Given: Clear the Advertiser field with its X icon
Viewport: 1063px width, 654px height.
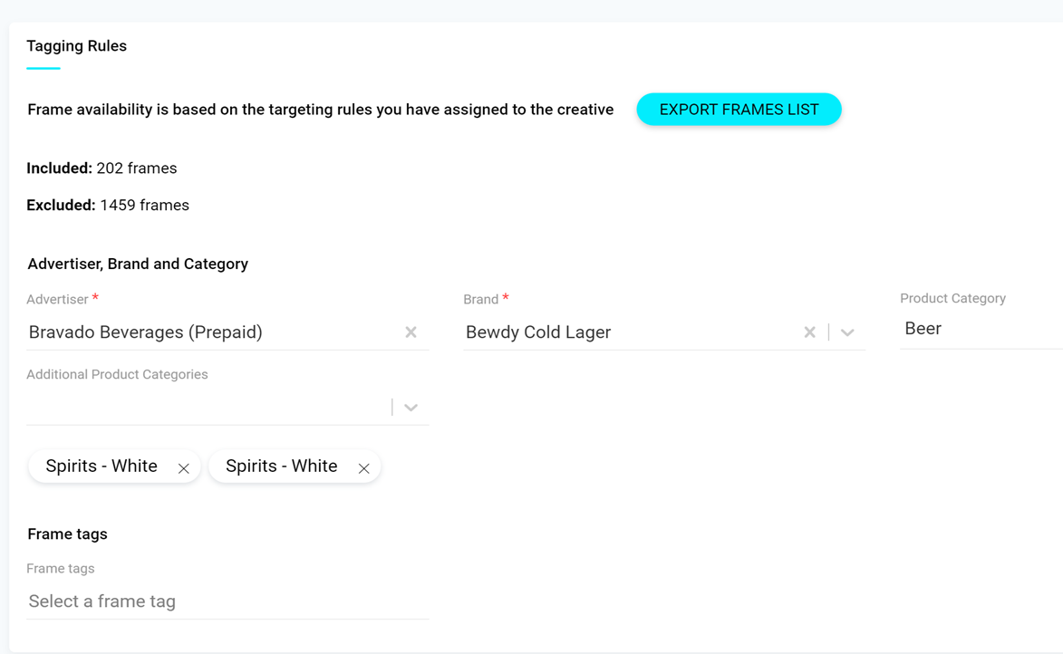Looking at the screenshot, I should 411,332.
